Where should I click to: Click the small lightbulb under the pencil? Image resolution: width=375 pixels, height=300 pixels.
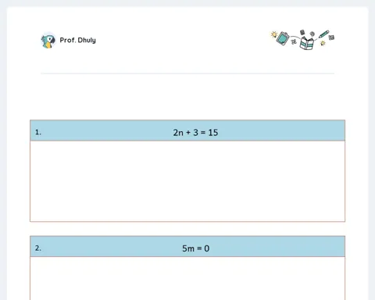point(323,43)
